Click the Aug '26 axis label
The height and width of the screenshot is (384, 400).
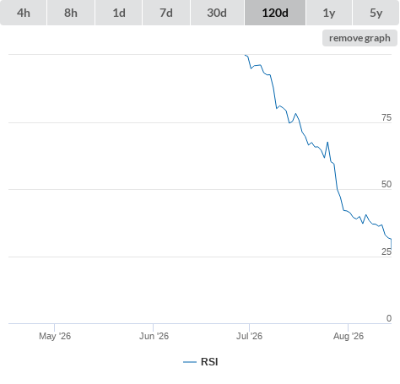click(x=349, y=336)
